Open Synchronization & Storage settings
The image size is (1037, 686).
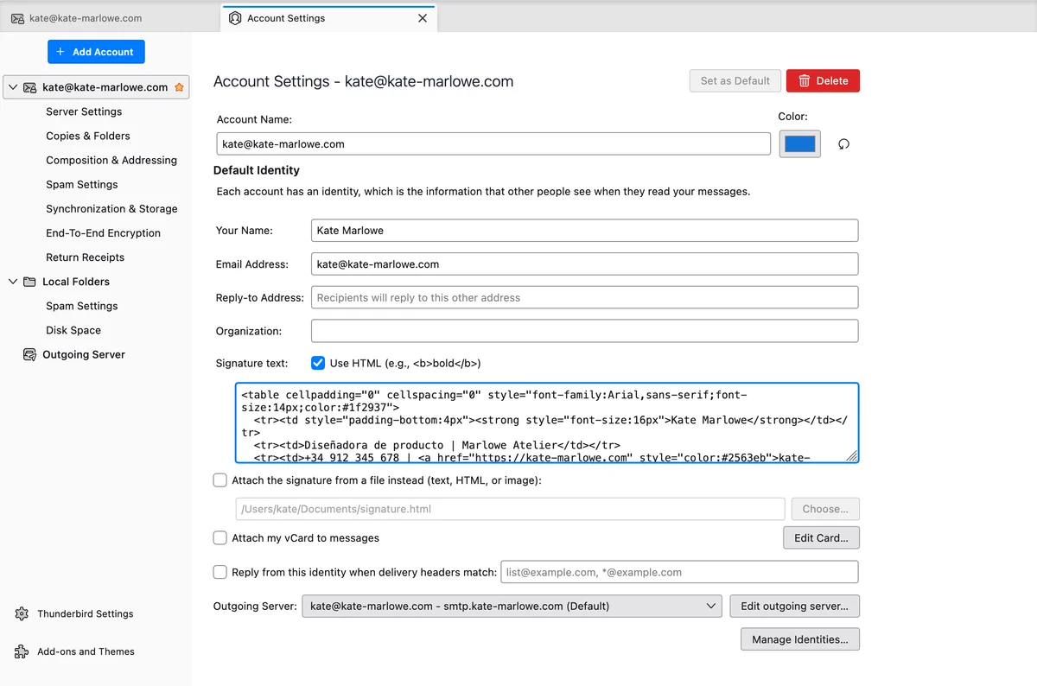point(111,208)
